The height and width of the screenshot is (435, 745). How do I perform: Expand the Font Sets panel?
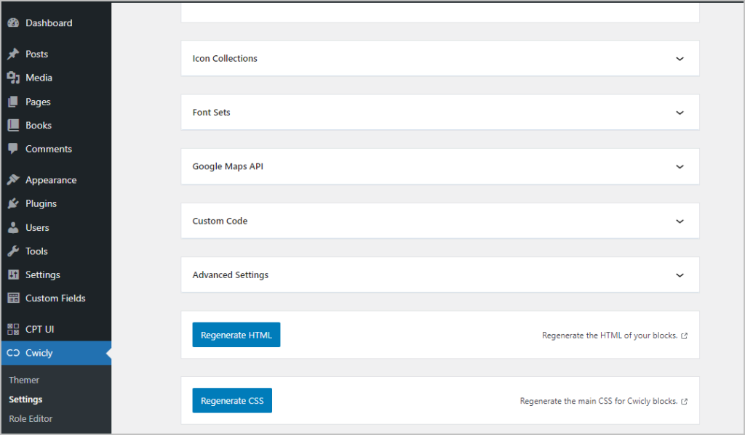pyautogui.click(x=680, y=113)
